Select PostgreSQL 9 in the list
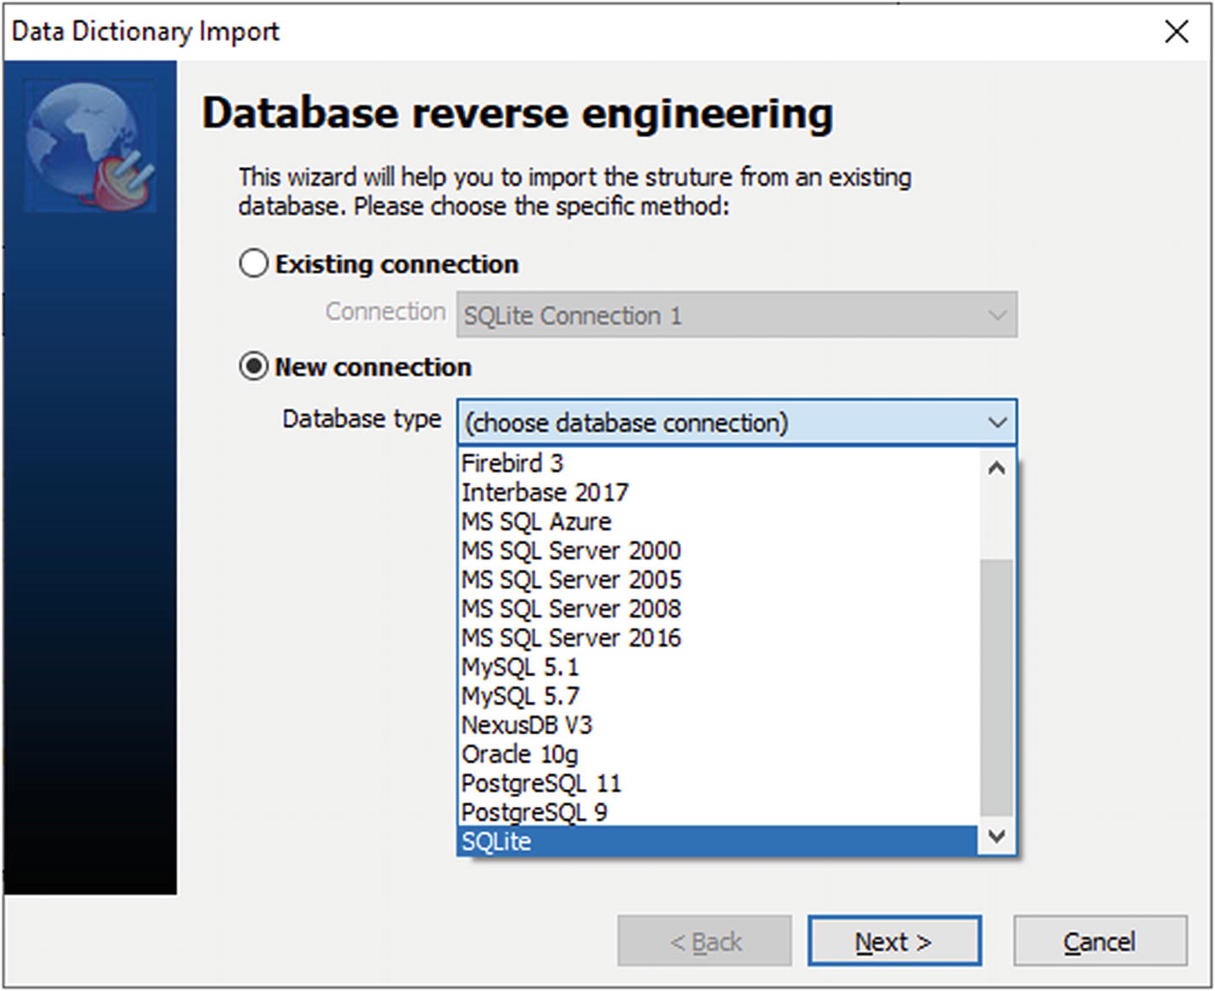This screenshot has width=1215, height=991. (x=717, y=812)
